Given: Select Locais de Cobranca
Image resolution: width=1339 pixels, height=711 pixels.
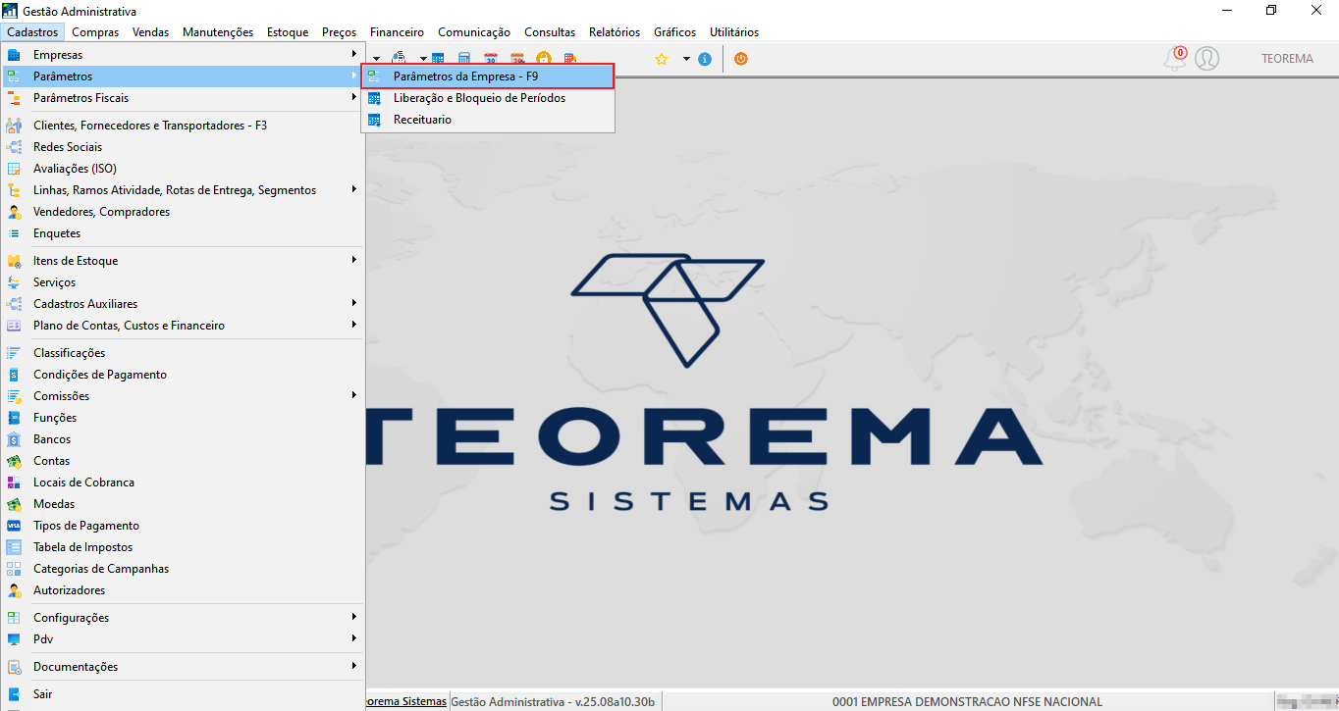Looking at the screenshot, I should point(183,482).
